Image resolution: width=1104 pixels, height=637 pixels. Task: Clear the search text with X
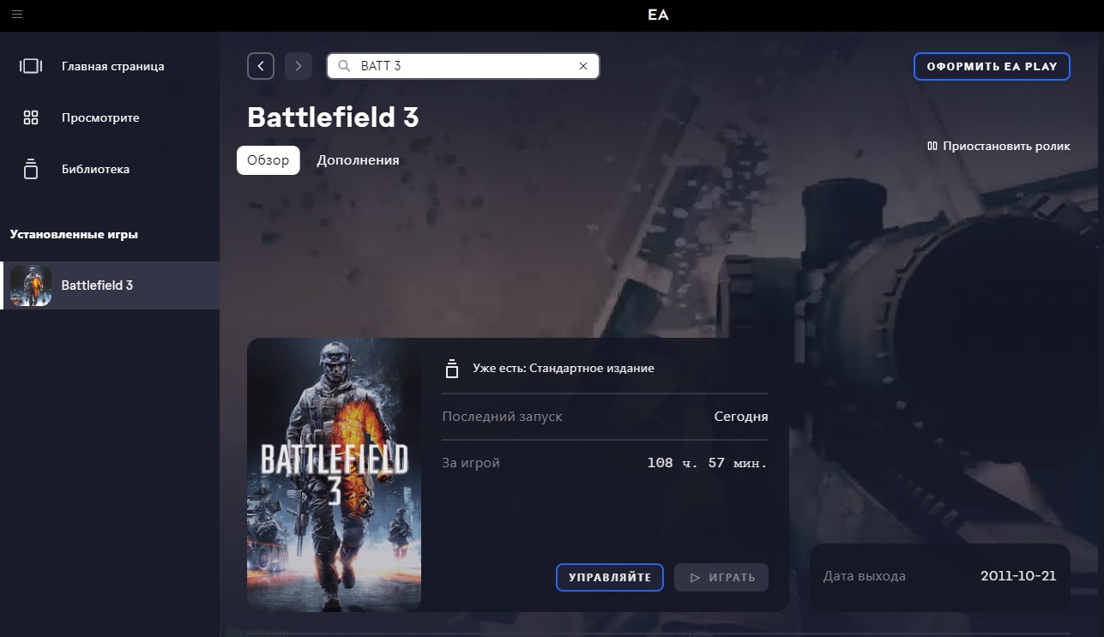click(x=583, y=66)
